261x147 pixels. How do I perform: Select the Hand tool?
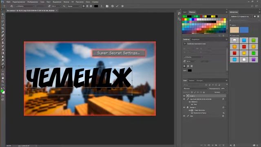pyautogui.click(x=3, y=78)
